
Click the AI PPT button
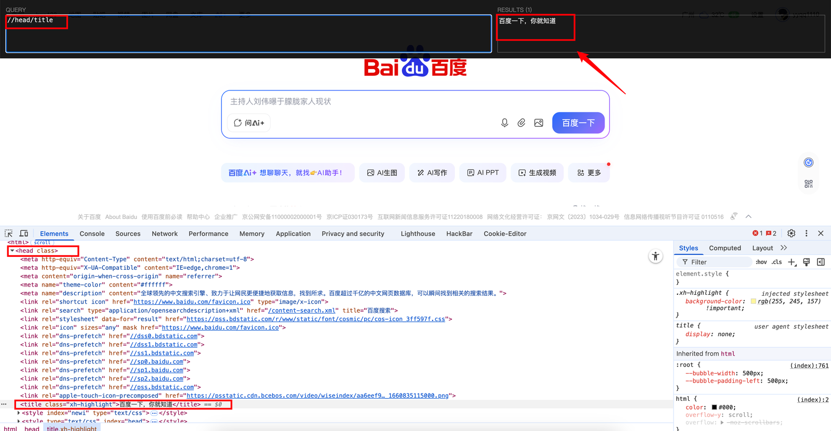pyautogui.click(x=483, y=173)
